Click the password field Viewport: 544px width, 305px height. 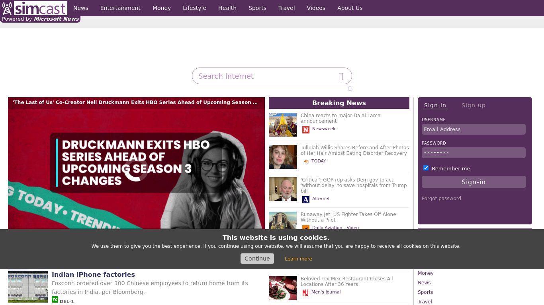tap(474, 152)
